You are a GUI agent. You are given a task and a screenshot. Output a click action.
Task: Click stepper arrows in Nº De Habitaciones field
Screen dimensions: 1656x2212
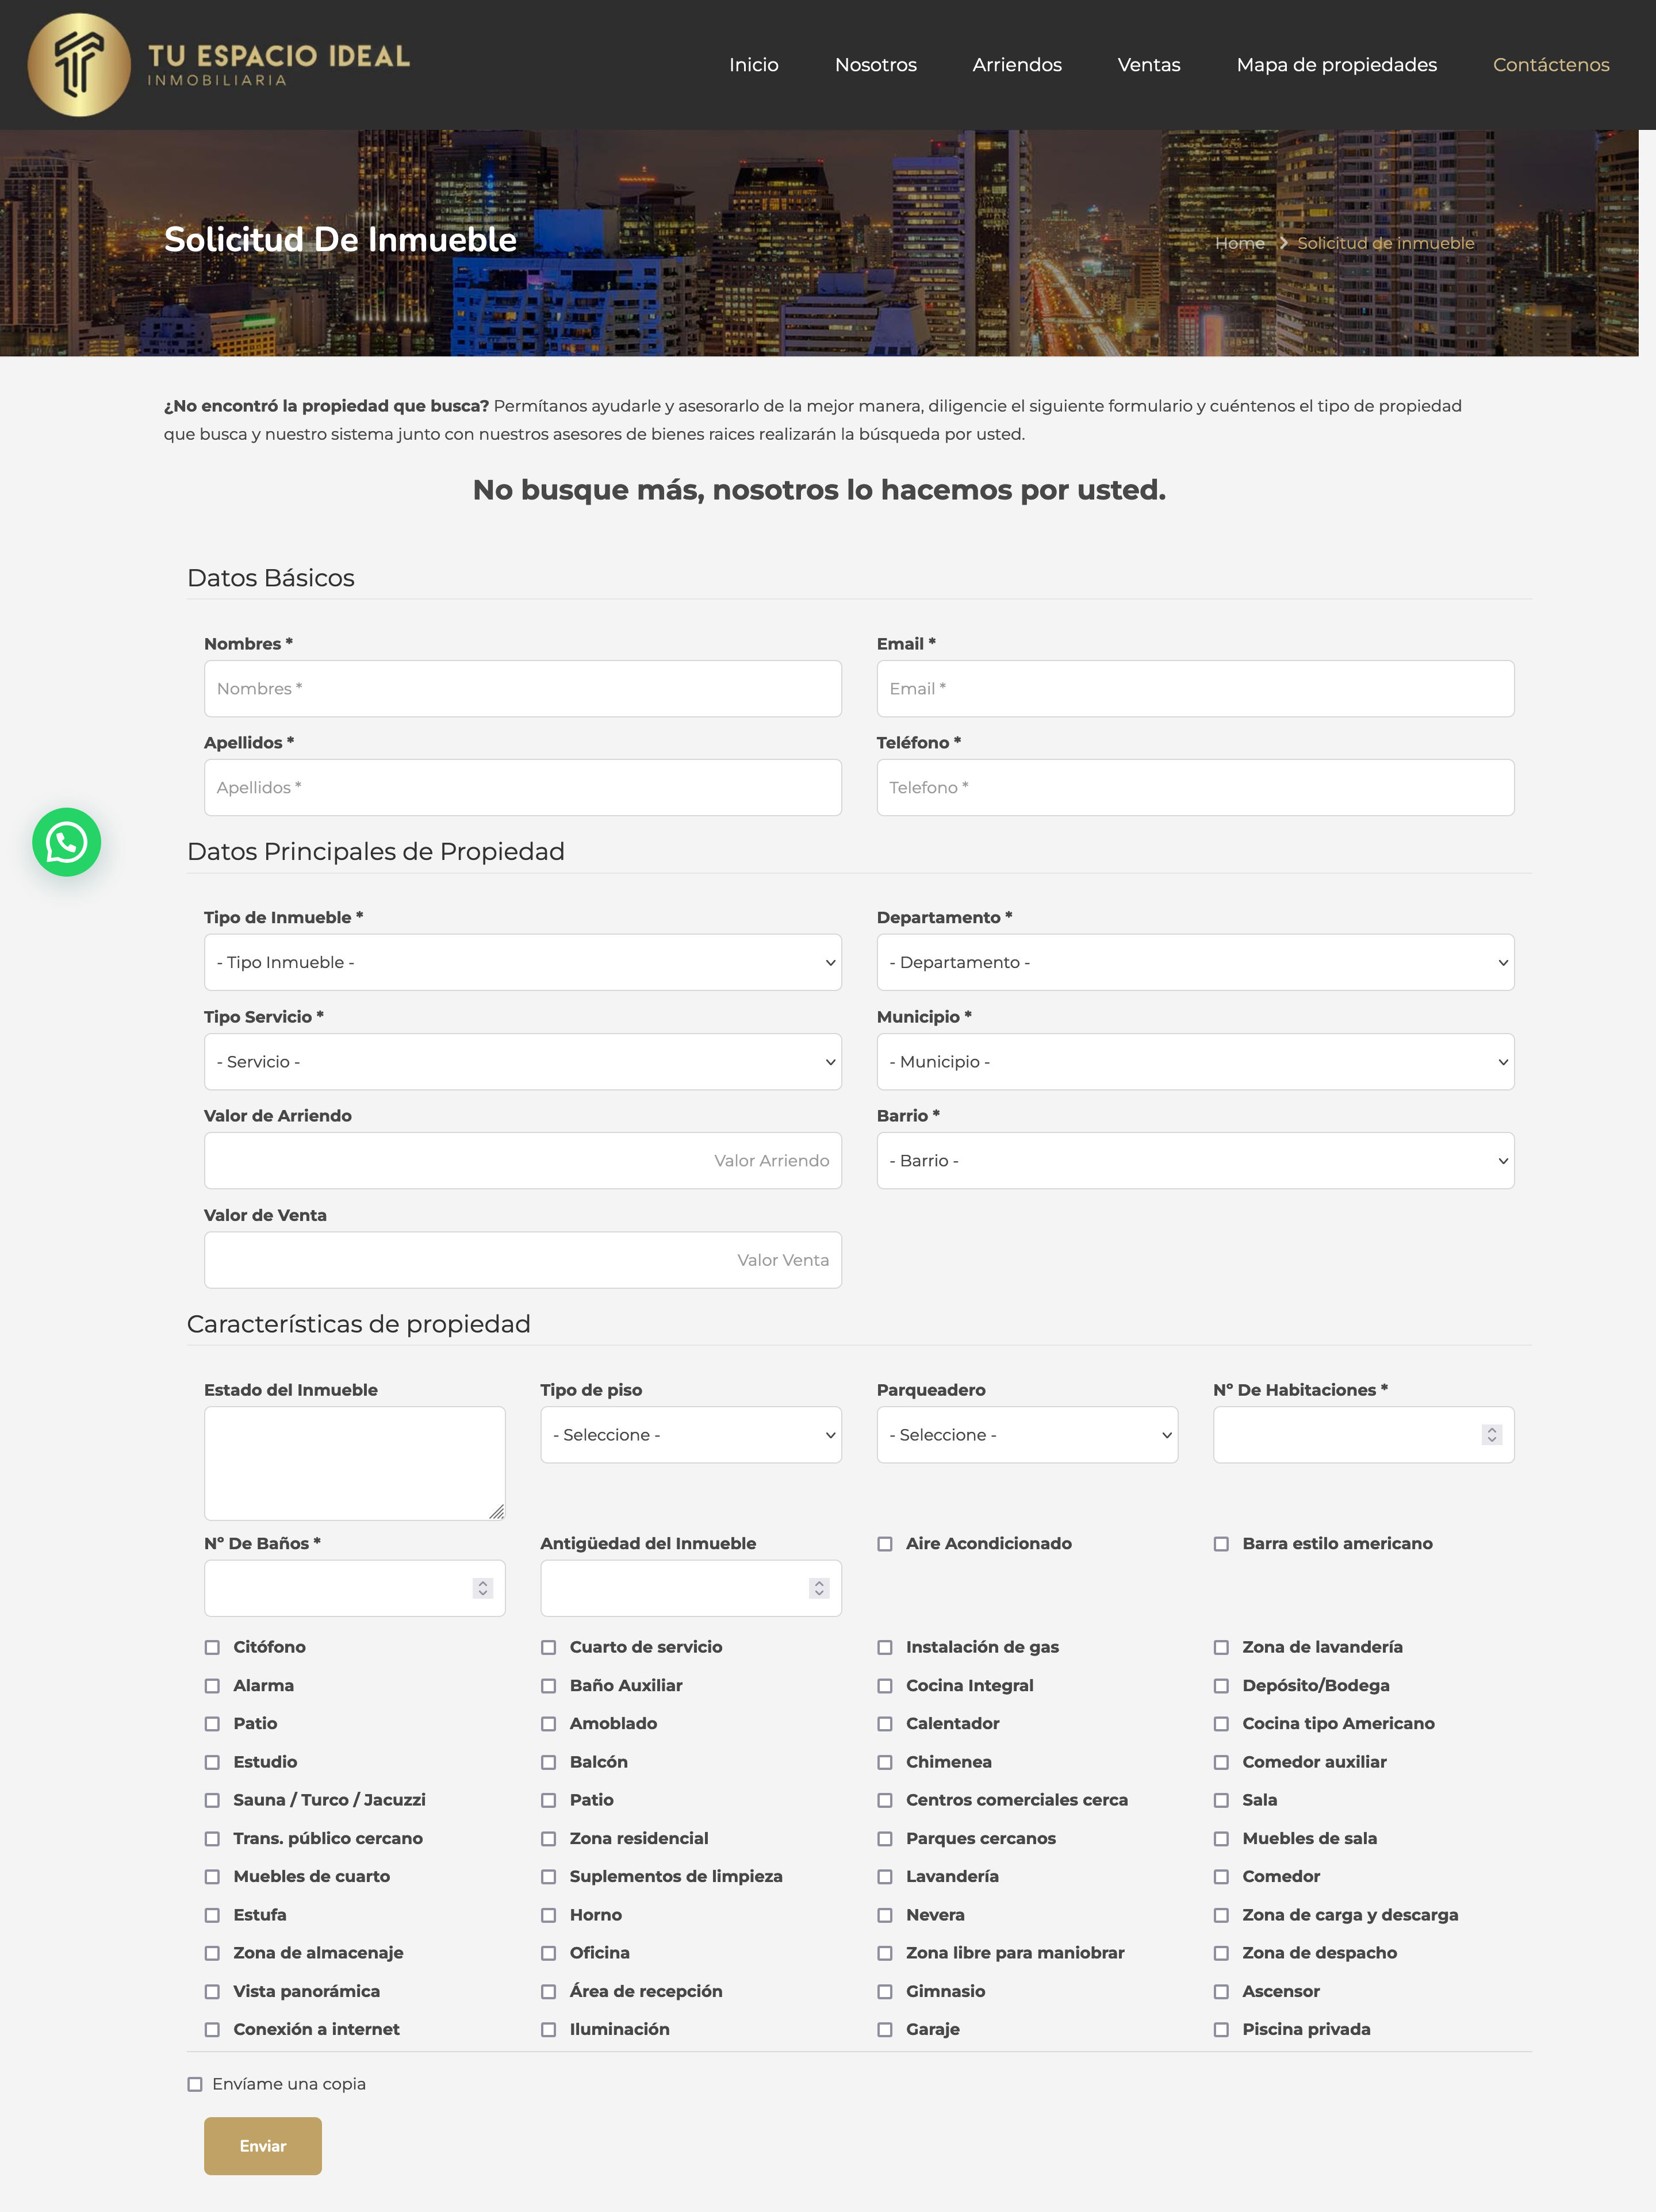(x=1491, y=1435)
